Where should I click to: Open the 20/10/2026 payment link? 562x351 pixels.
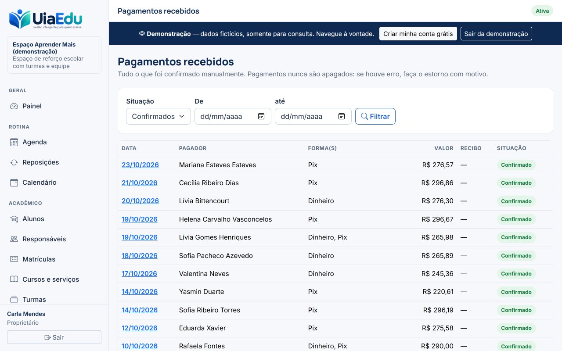click(x=140, y=201)
